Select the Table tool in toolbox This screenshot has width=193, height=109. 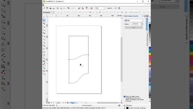tap(44, 52)
